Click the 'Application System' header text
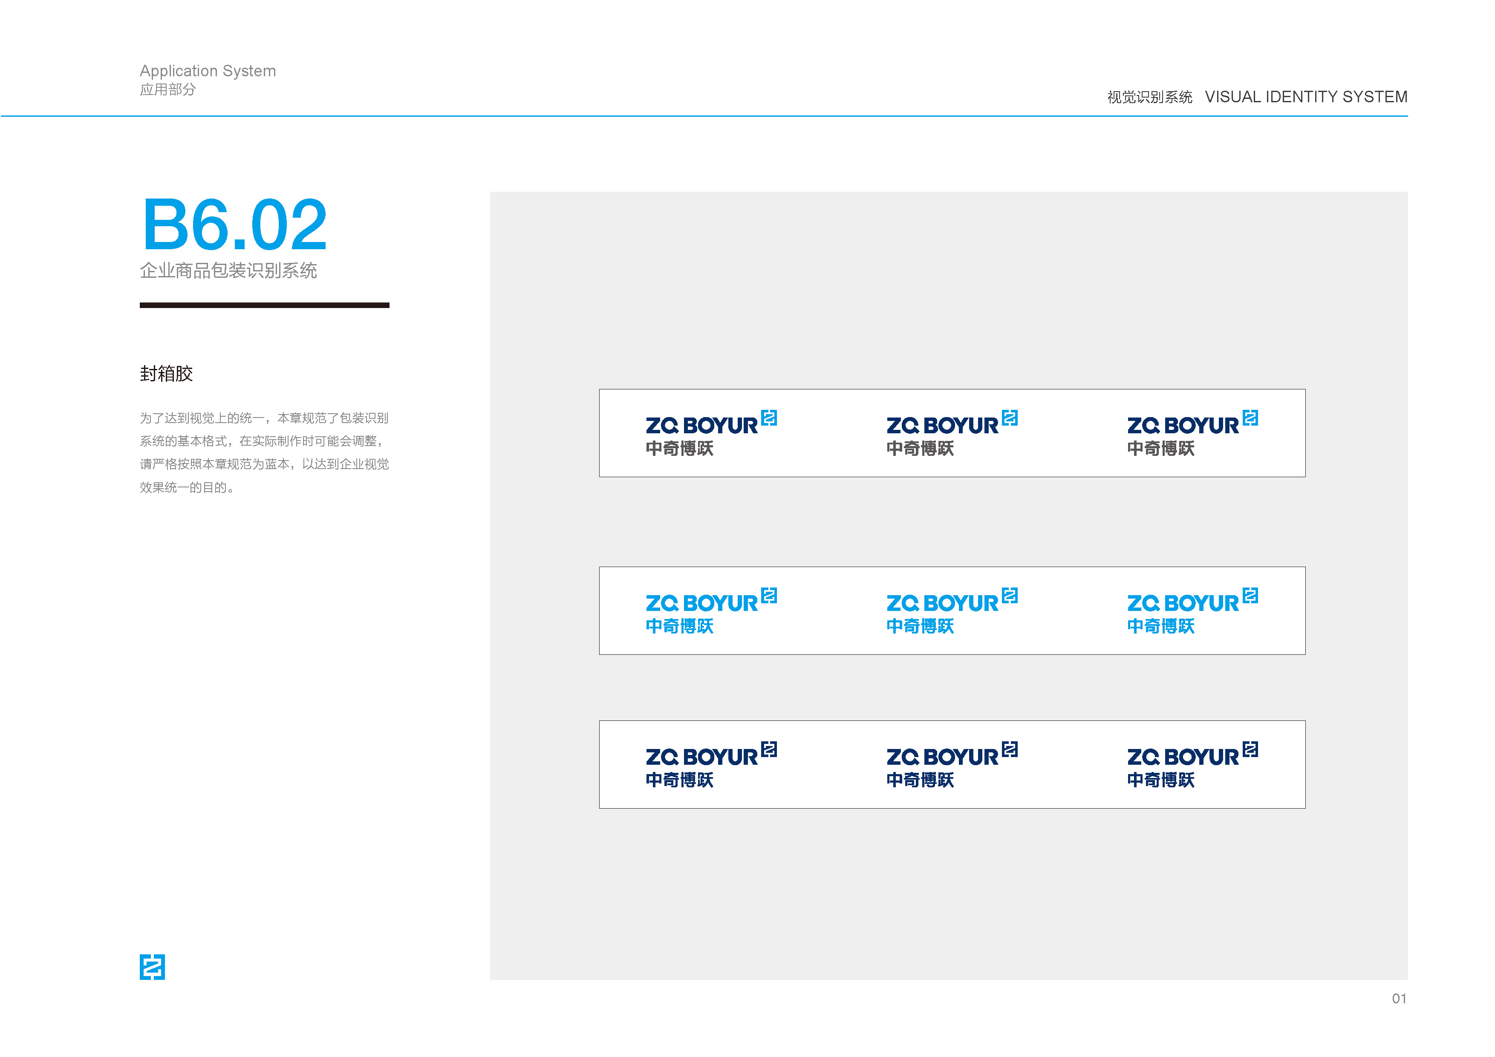The image size is (1495, 1057). tap(208, 70)
